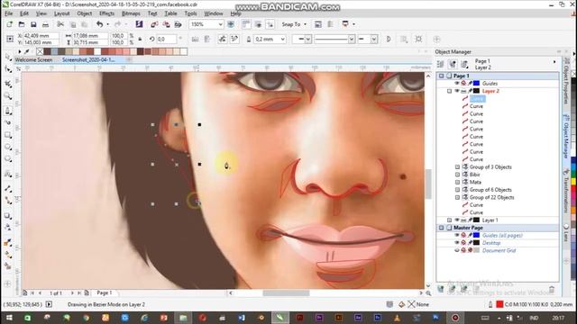Select the Ellipse tool in the toolbox
This screenshot has height=324, width=577.
[8, 147]
